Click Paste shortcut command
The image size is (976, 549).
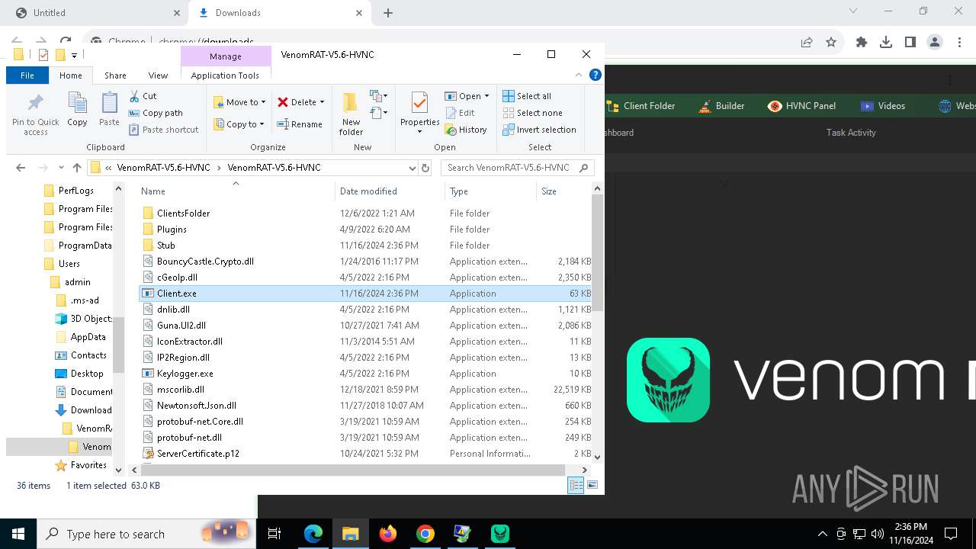point(163,130)
